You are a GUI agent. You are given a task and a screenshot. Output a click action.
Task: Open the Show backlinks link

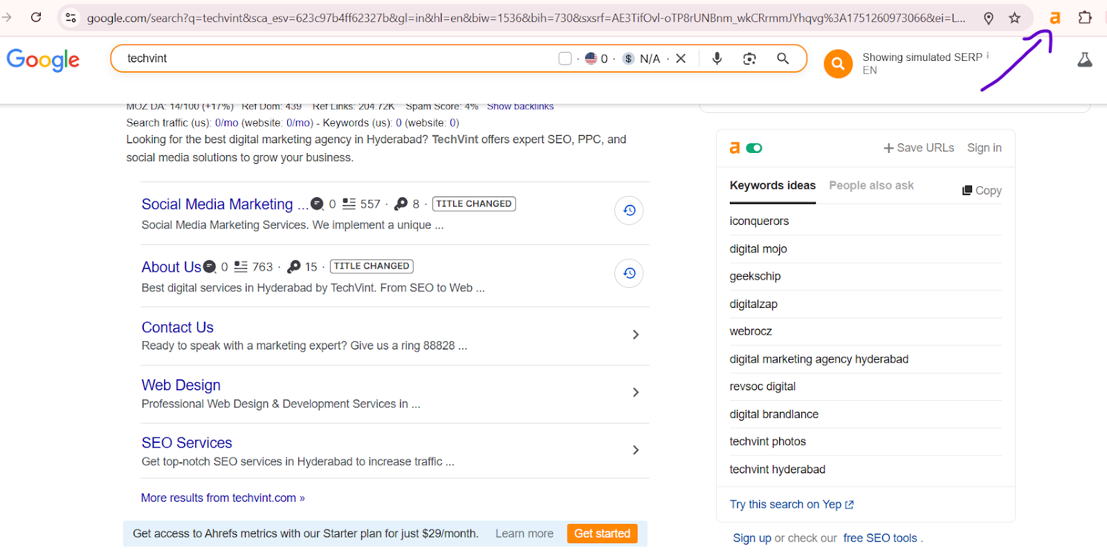(x=520, y=107)
